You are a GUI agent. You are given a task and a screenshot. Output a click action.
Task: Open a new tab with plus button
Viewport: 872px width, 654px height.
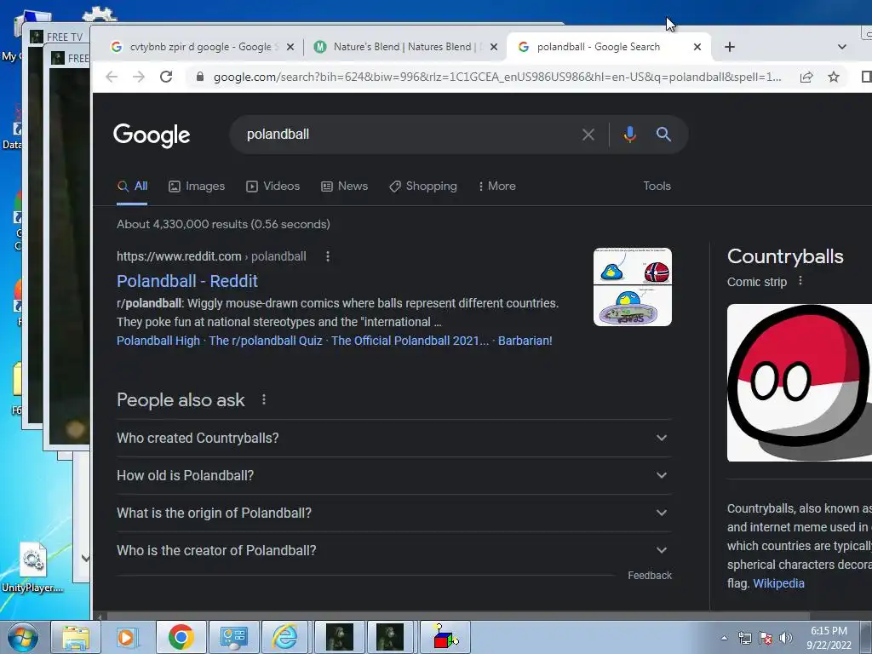(730, 48)
